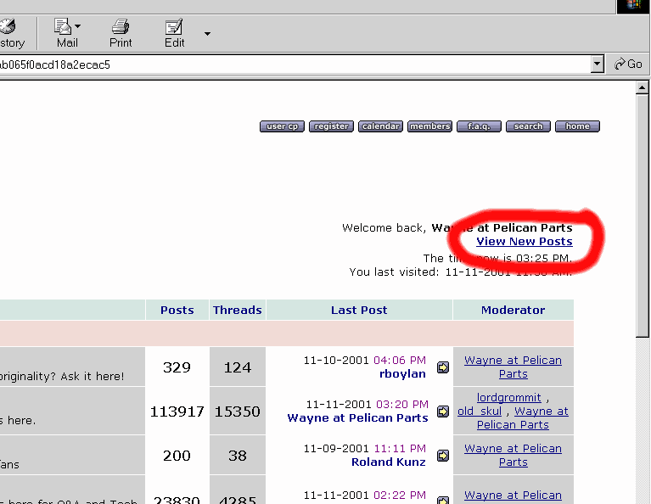The height and width of the screenshot is (504, 651).
Task: Open the members navigation button
Action: click(x=429, y=126)
